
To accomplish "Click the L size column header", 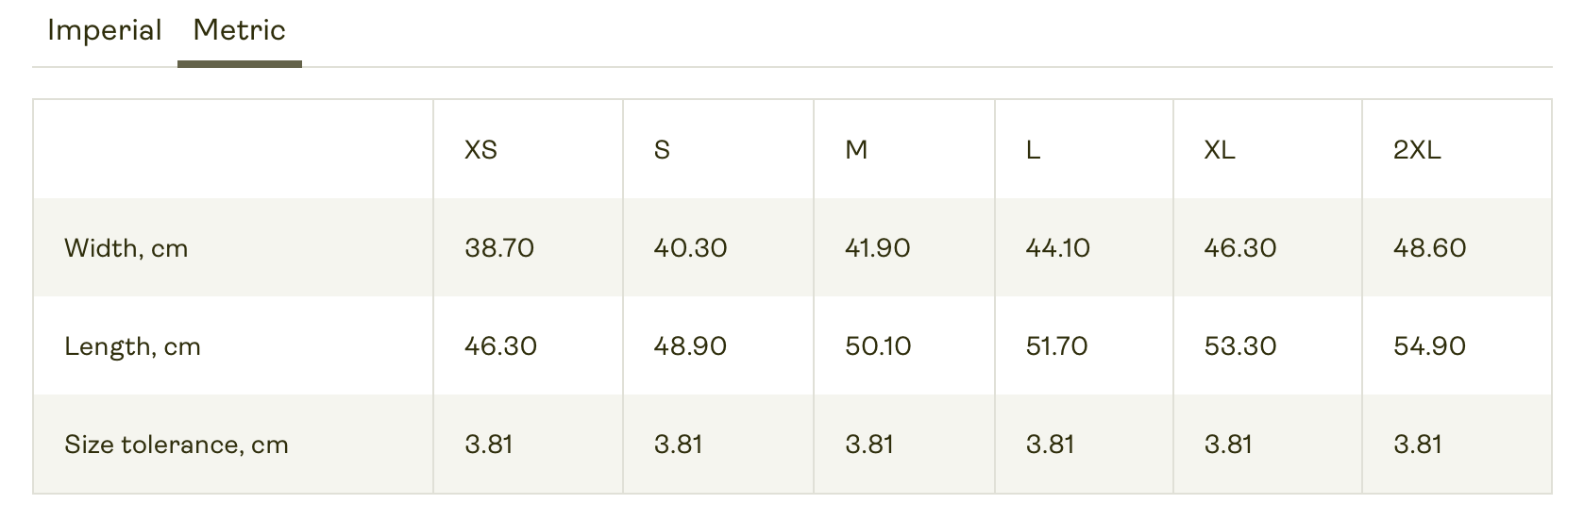I will tap(1033, 150).
